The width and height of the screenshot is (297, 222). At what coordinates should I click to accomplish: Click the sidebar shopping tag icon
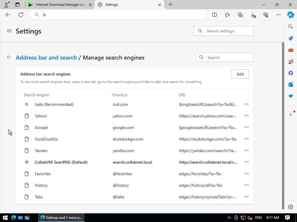291,38
